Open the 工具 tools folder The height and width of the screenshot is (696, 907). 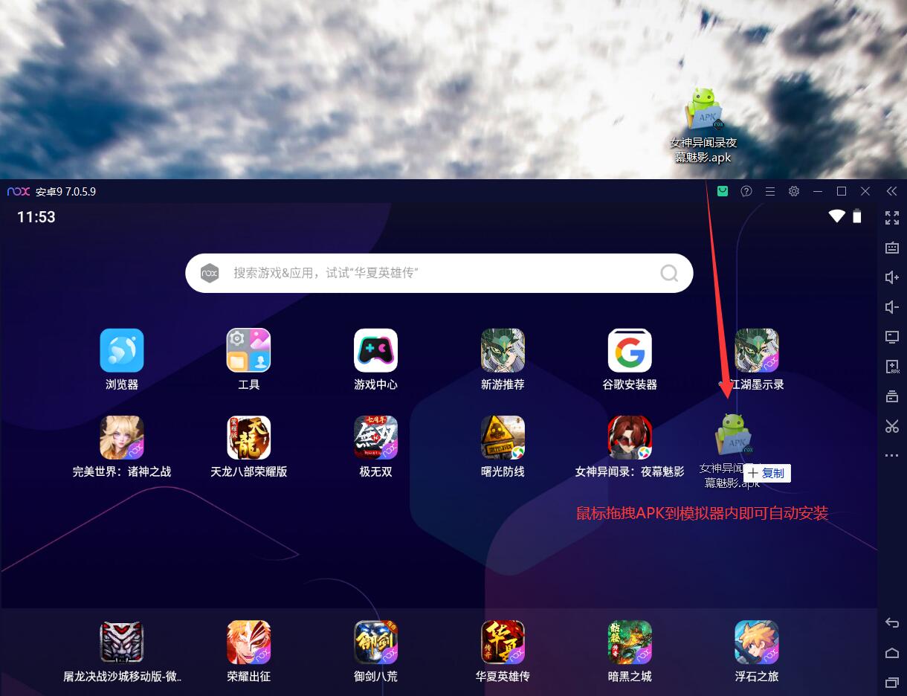pos(248,350)
